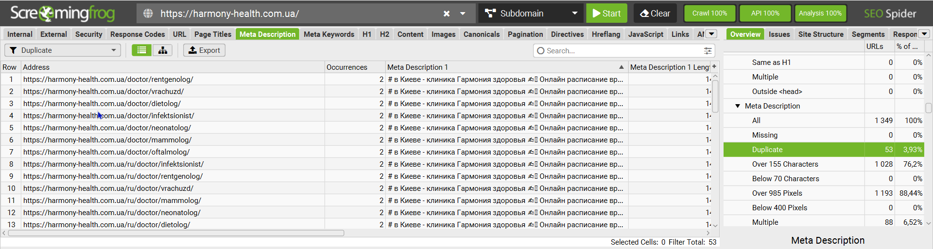The width and height of the screenshot is (933, 249).
Task: Sort by Meta Description 1 arrow
Action: tap(621, 67)
